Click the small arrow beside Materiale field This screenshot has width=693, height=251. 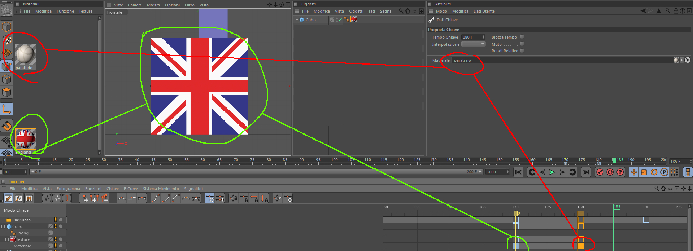pyautogui.click(x=682, y=60)
